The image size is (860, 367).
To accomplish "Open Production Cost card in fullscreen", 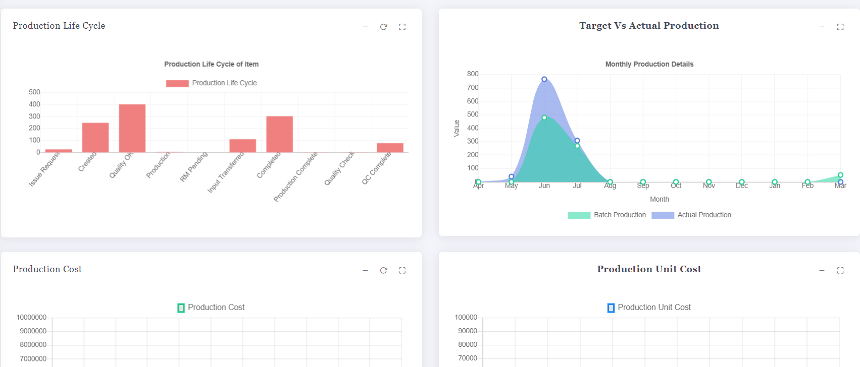I will (402, 270).
